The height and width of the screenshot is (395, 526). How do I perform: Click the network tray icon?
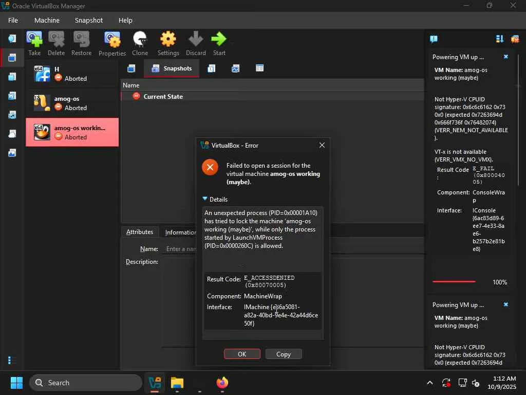click(x=463, y=383)
